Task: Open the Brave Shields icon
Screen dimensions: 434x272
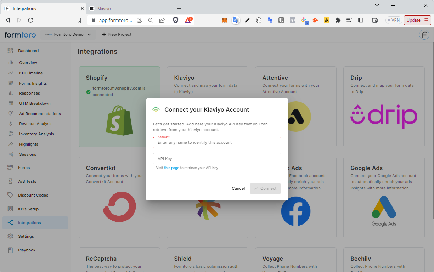Action: pos(176,20)
